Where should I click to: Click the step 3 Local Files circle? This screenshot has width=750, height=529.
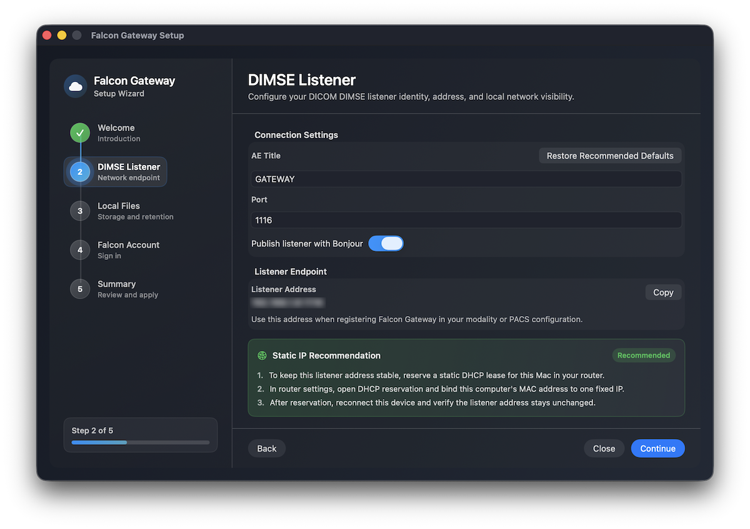[80, 210]
